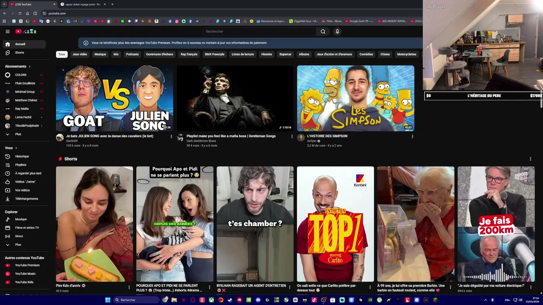Open Shorts shelf three-dot menu
543x305 pixels.
point(530,159)
